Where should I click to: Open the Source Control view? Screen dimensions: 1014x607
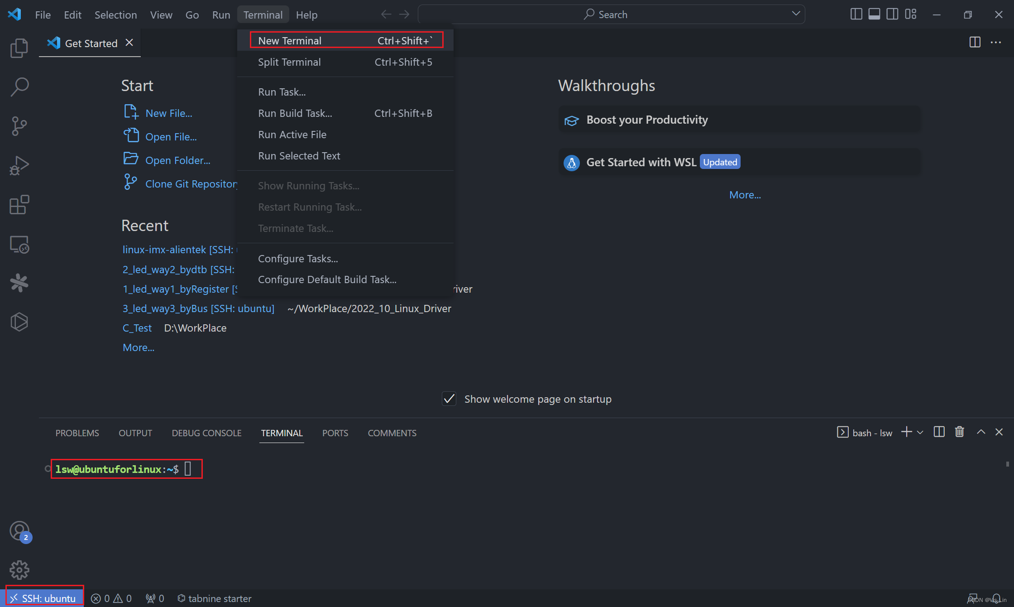[x=19, y=126]
